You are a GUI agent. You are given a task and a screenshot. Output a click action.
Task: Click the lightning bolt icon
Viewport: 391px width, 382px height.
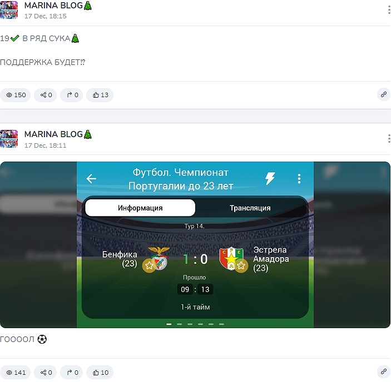[270, 178]
